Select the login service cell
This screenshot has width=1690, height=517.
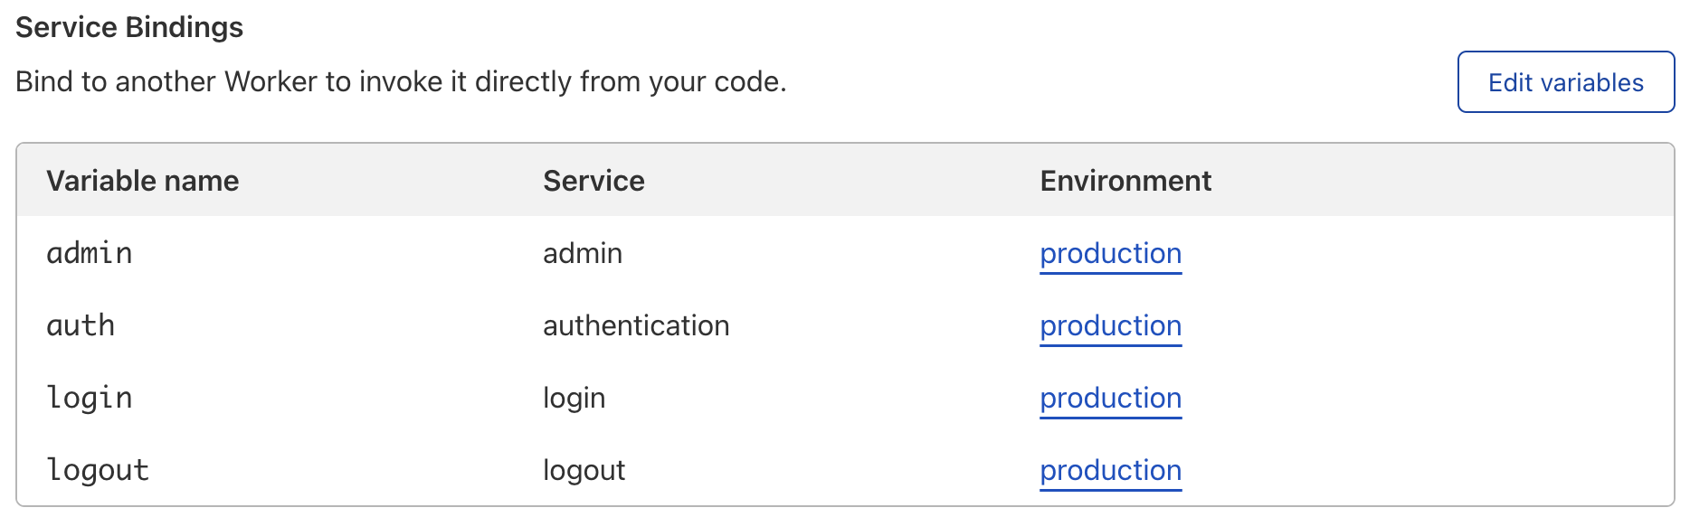pos(574,399)
